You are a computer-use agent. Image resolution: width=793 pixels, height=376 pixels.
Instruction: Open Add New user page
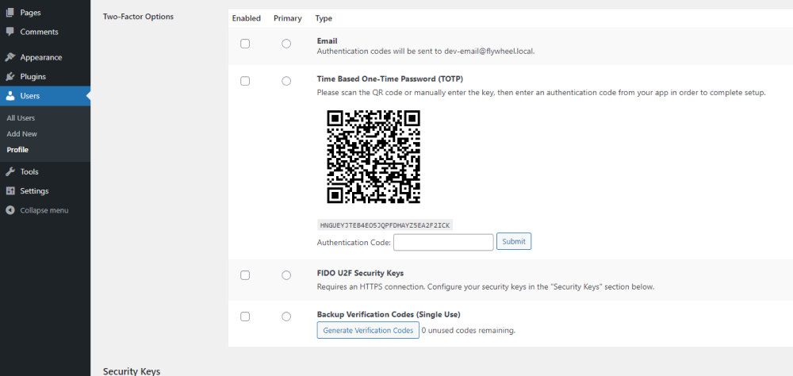click(x=21, y=134)
